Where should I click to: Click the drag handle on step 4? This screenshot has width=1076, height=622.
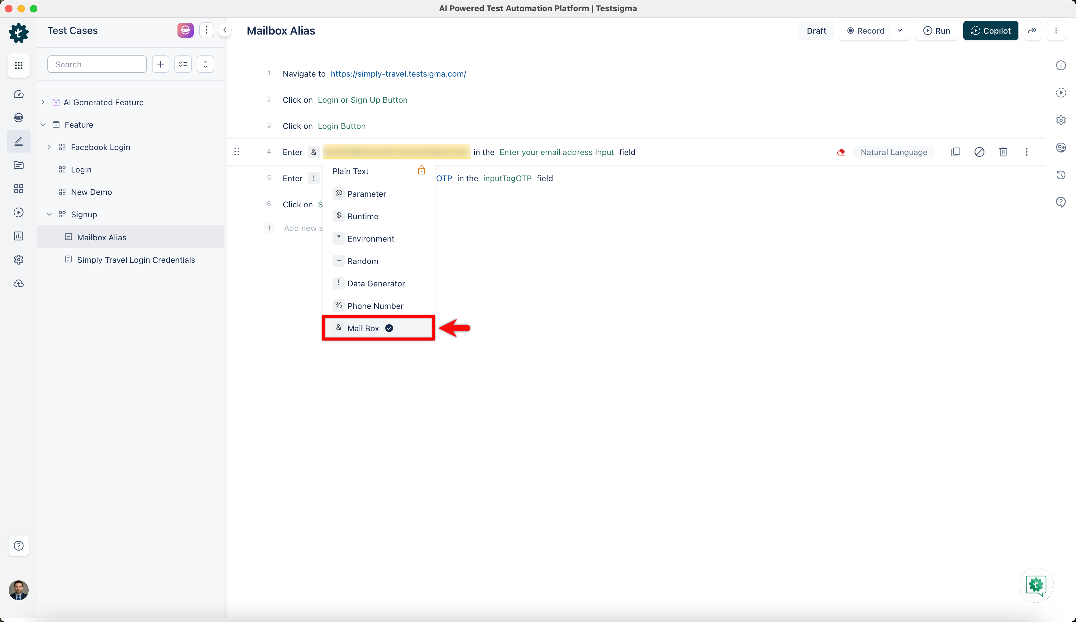(237, 152)
